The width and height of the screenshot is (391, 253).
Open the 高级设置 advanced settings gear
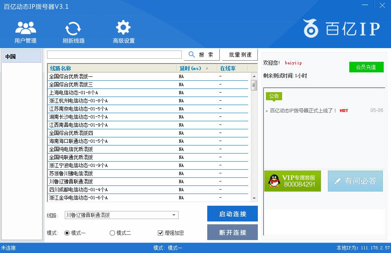coord(124,32)
